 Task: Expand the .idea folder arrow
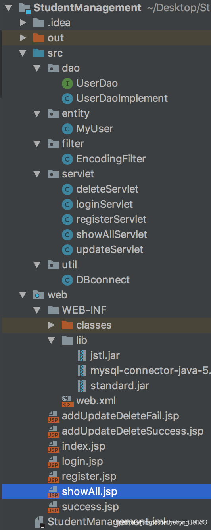click(23, 23)
